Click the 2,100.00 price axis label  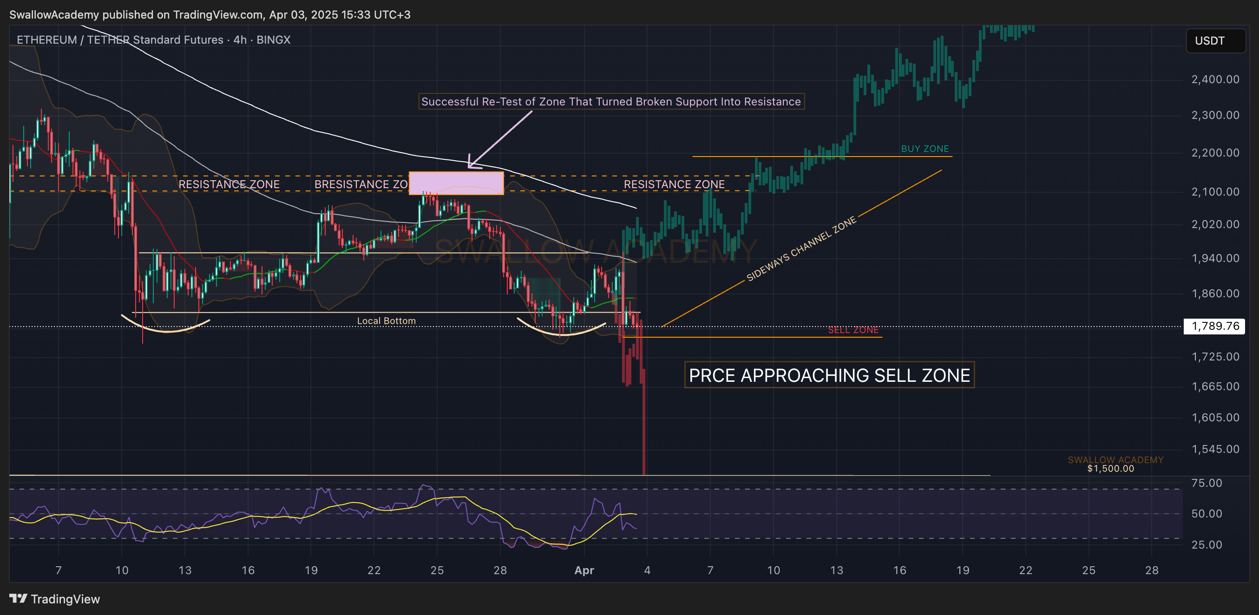tap(1215, 191)
